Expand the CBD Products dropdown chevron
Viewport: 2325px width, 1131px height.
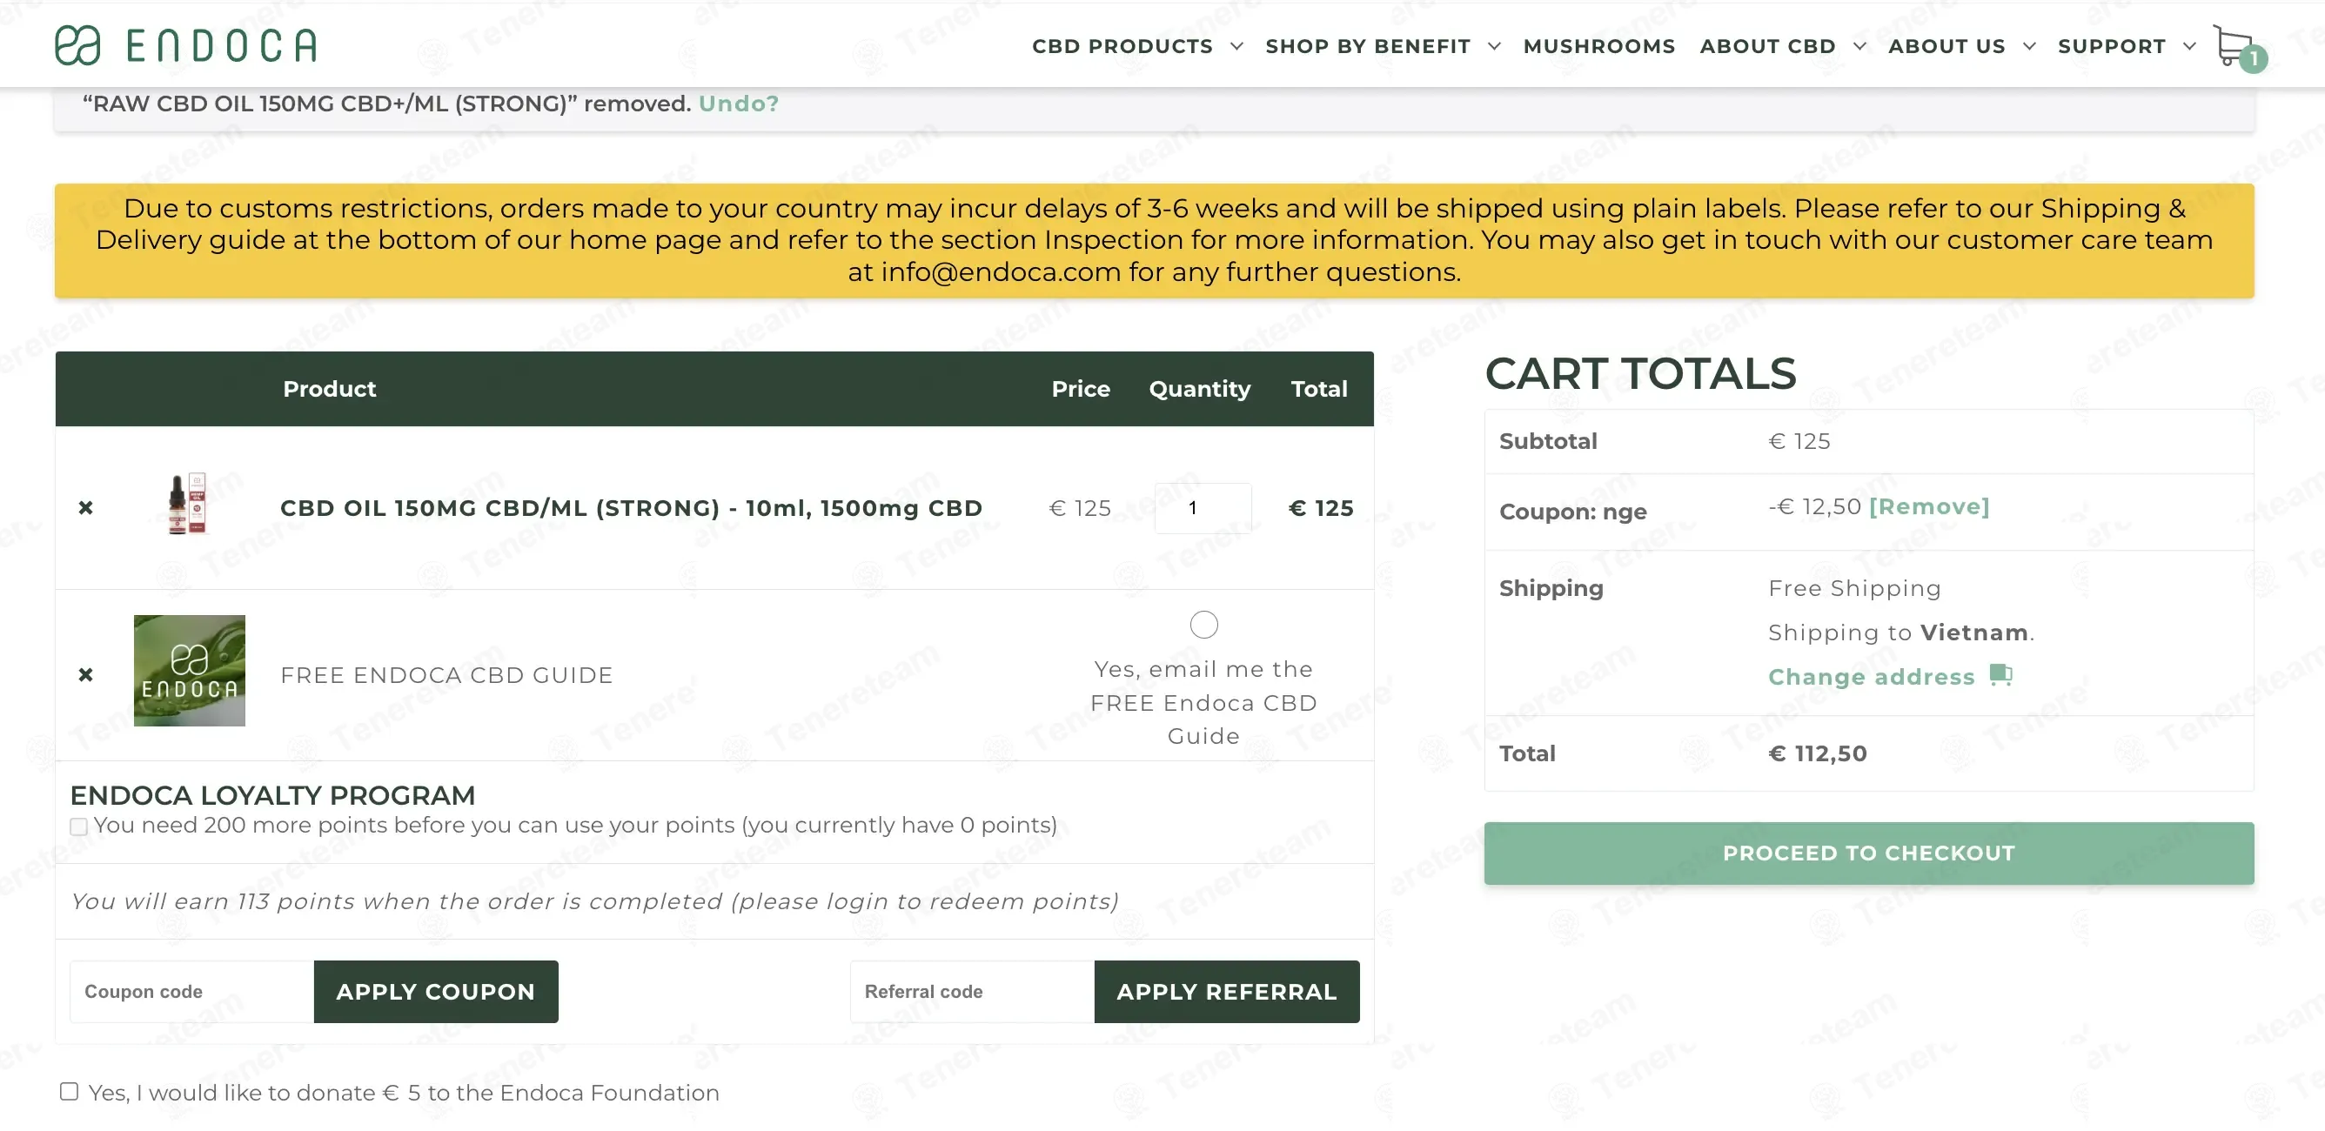(1236, 46)
